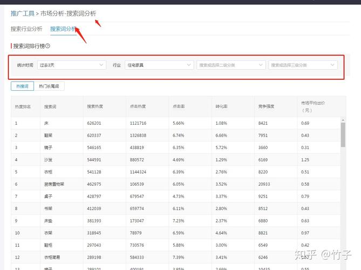Select search term 床垫 in row 9
The image size is (361, 270).
pos(48,221)
